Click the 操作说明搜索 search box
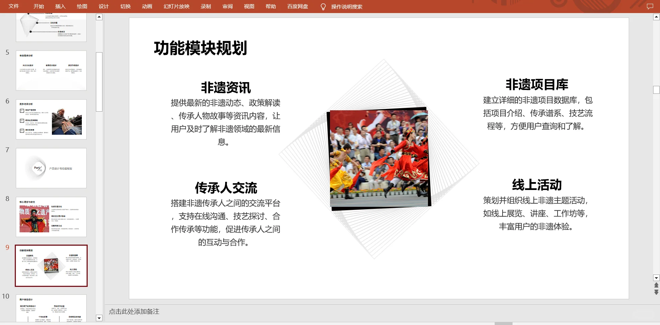Viewport: 660px width, 325px height. (346, 7)
